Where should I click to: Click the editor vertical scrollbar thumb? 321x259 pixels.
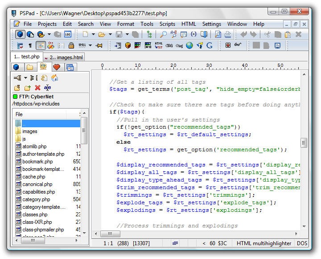click(304, 143)
